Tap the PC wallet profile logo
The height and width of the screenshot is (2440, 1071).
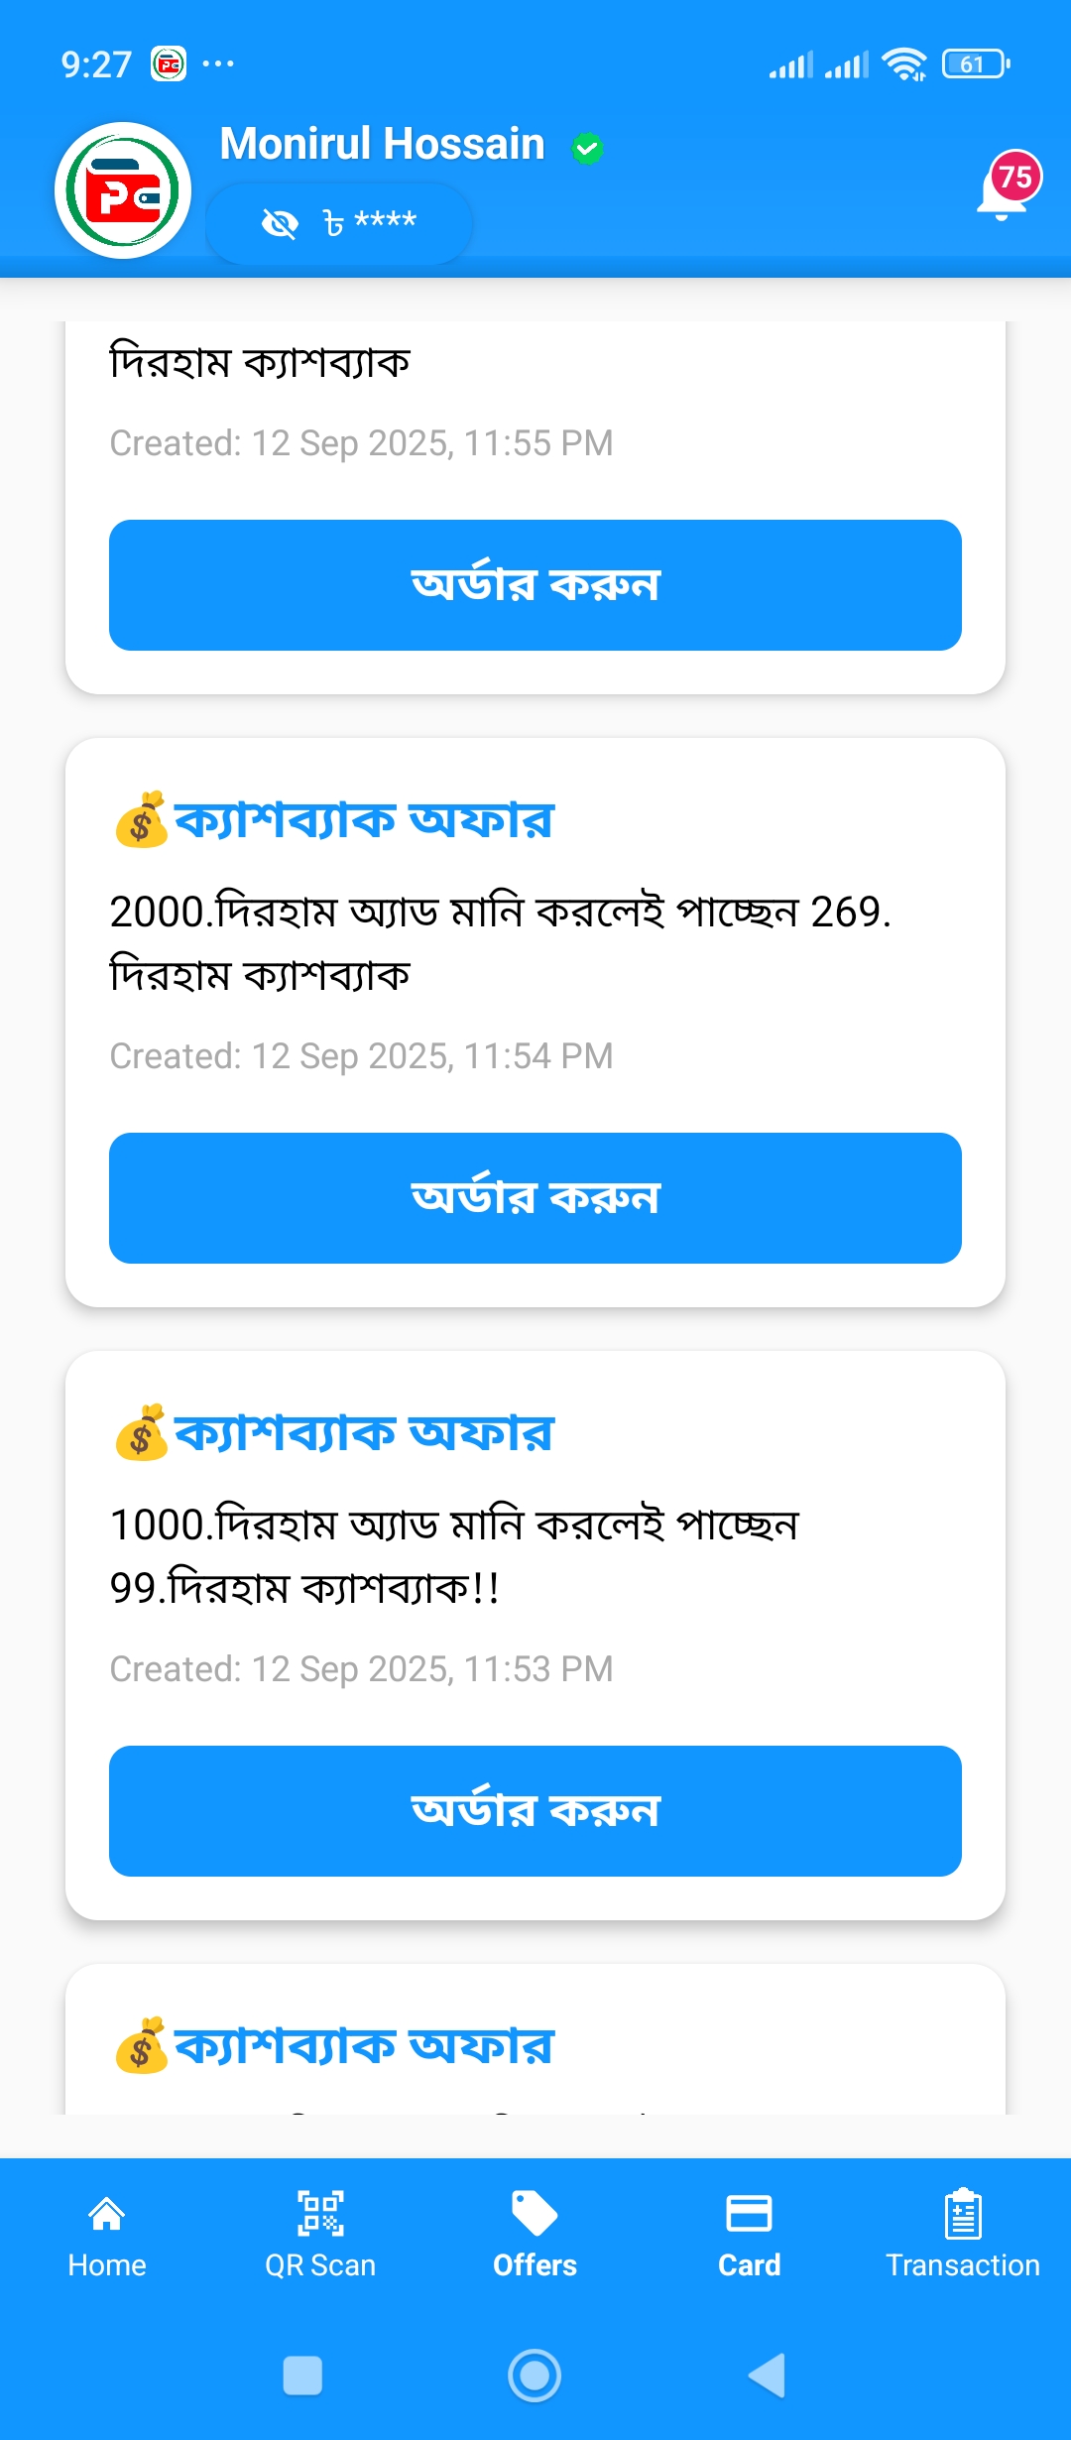[123, 190]
